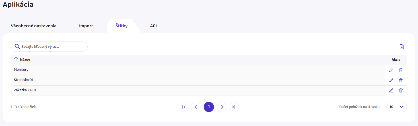Jump to the last page
Screen dimensions: 418x126
(x=234, y=107)
